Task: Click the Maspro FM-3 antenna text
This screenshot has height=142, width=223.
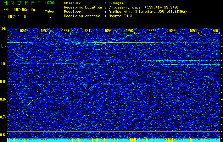Action: click(120, 16)
